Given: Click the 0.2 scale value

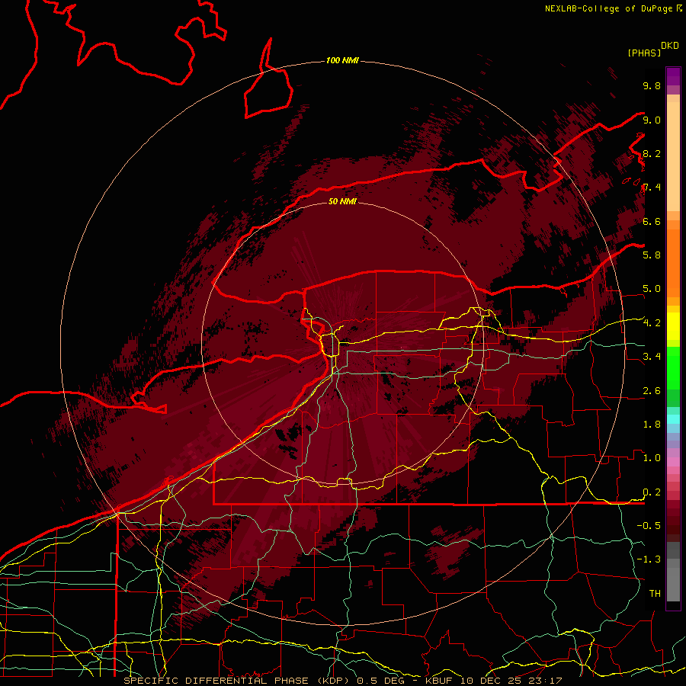Looking at the screenshot, I should (652, 492).
